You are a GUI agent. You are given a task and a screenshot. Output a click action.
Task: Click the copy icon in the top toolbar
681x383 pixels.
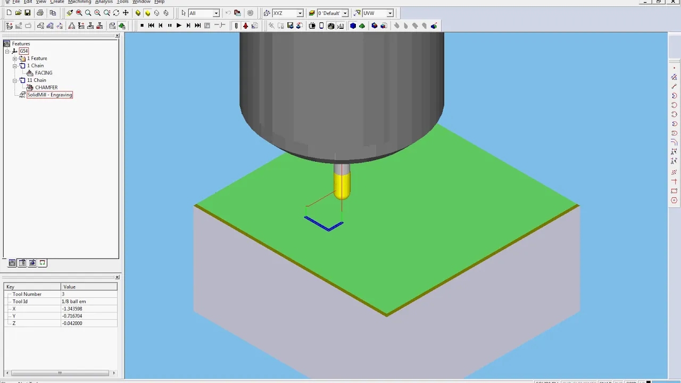point(53,13)
